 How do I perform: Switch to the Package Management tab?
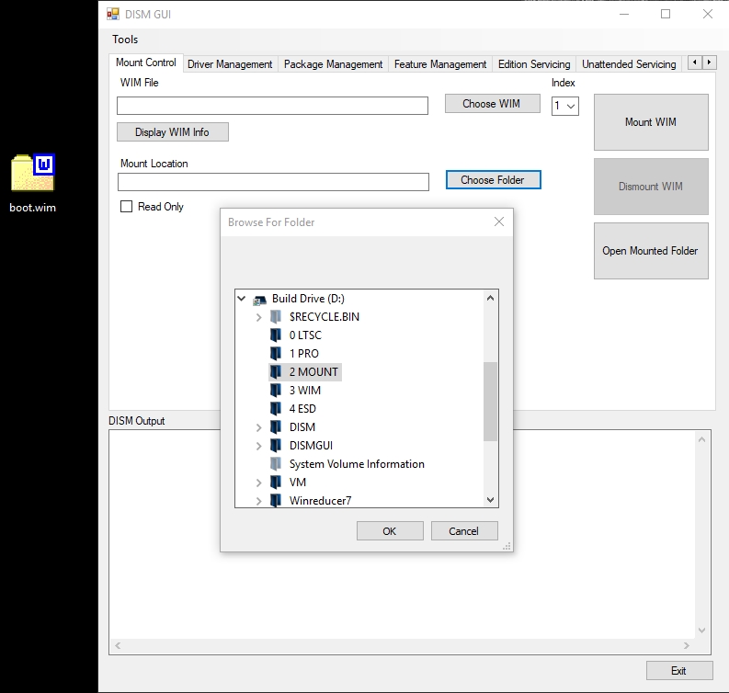point(334,64)
